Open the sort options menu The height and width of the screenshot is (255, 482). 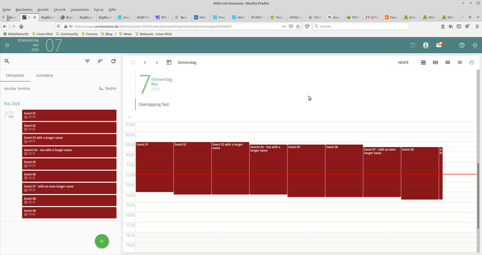pos(100,61)
